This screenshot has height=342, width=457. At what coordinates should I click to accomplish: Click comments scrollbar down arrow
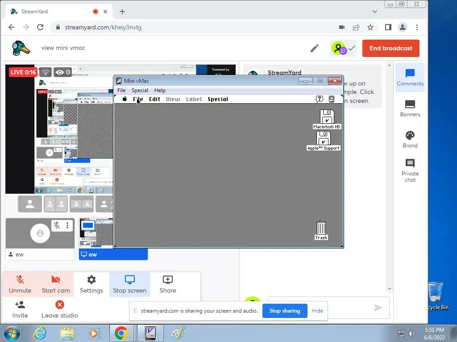[389, 289]
